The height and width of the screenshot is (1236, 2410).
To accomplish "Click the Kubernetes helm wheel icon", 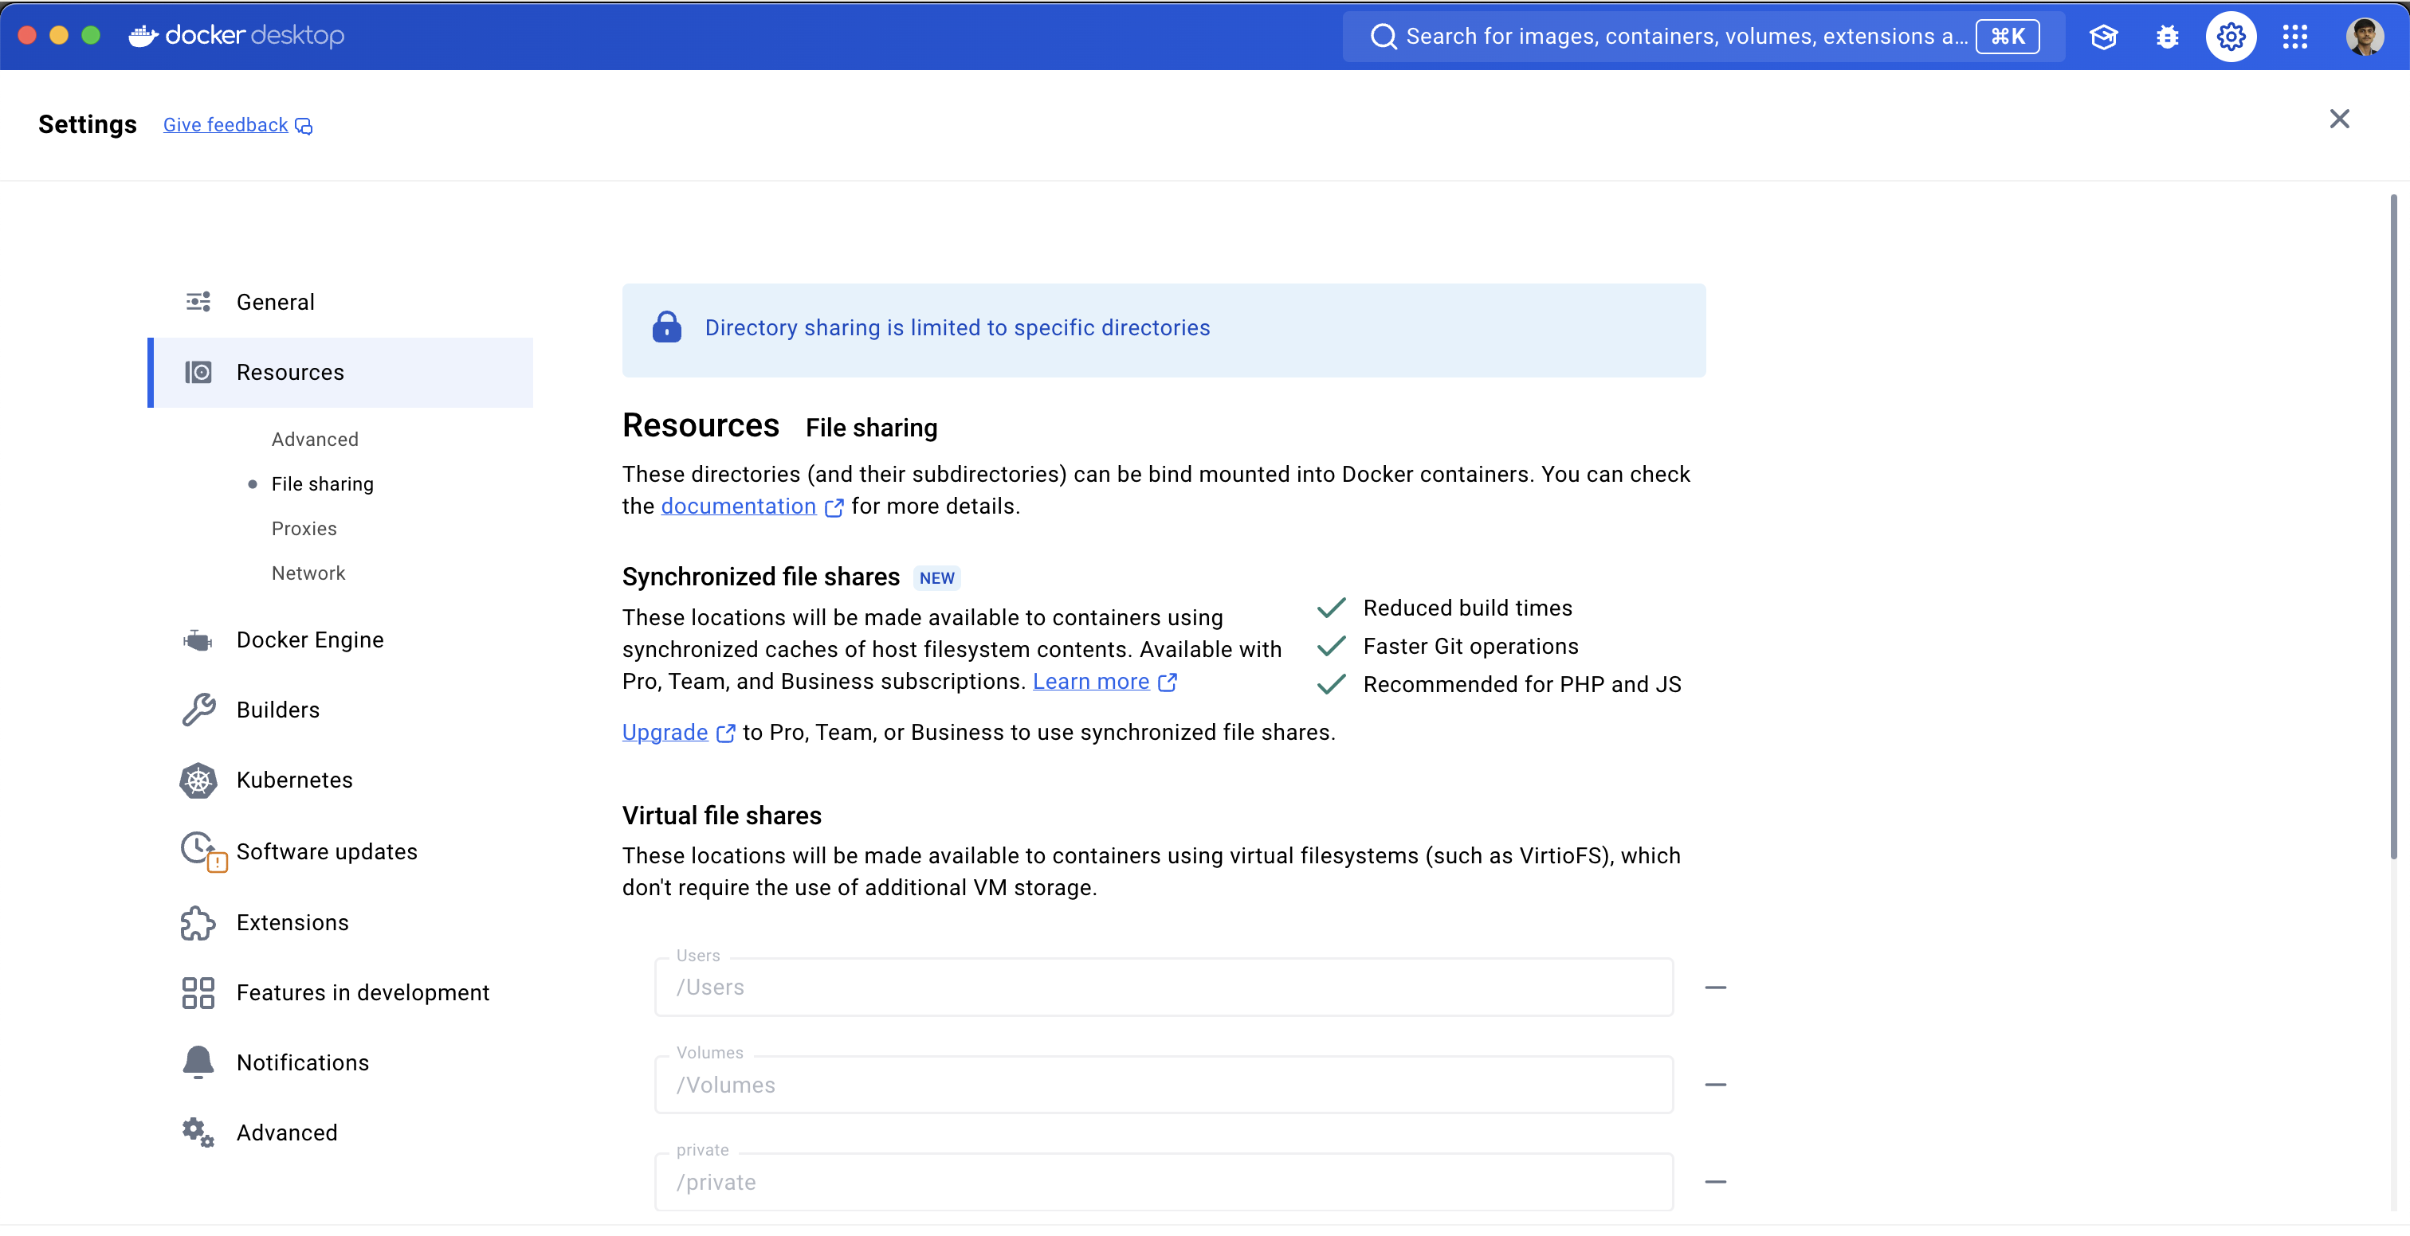I will pyautogui.click(x=198, y=780).
